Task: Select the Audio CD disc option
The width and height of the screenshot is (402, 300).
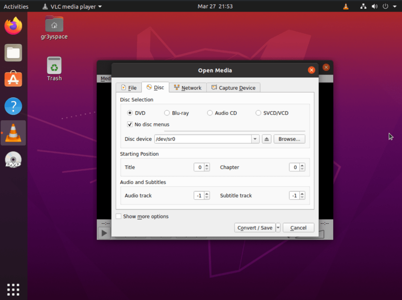Action: point(210,113)
